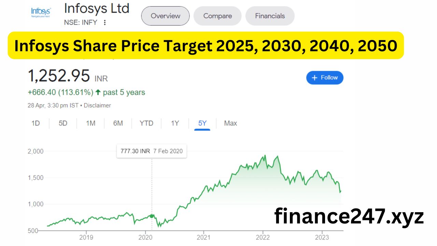
Task: Click the Infosys logo icon
Action: tap(41, 12)
